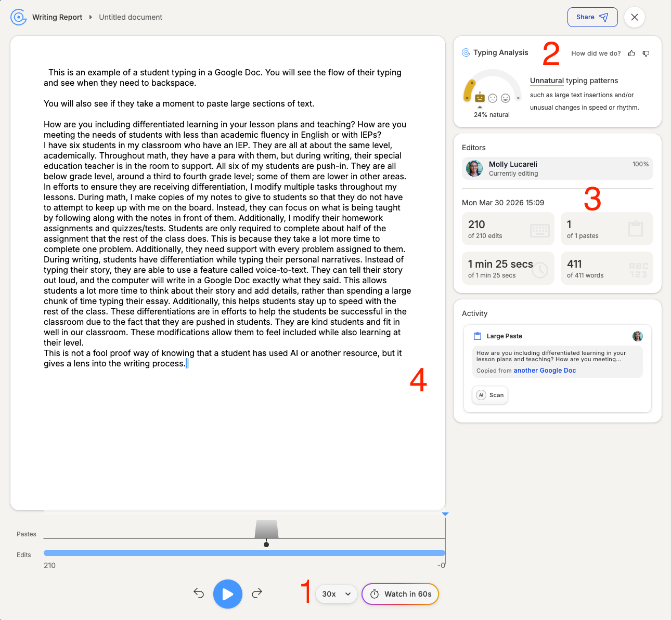Click the Share button
The image size is (671, 620).
(x=592, y=17)
